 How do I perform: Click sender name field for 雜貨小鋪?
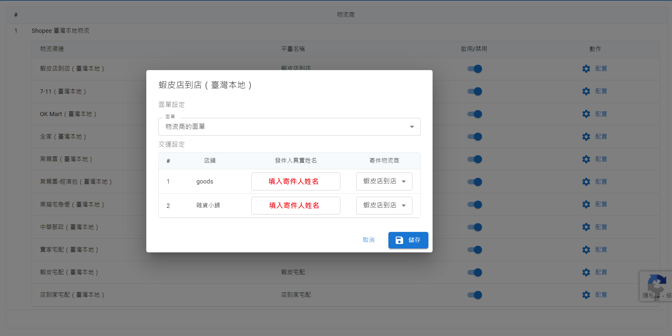296,205
